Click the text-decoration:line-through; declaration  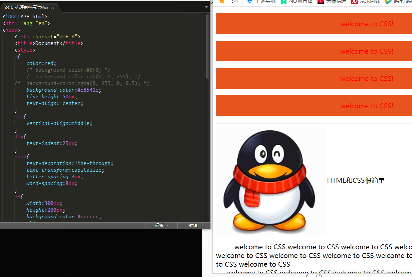[x=70, y=163]
